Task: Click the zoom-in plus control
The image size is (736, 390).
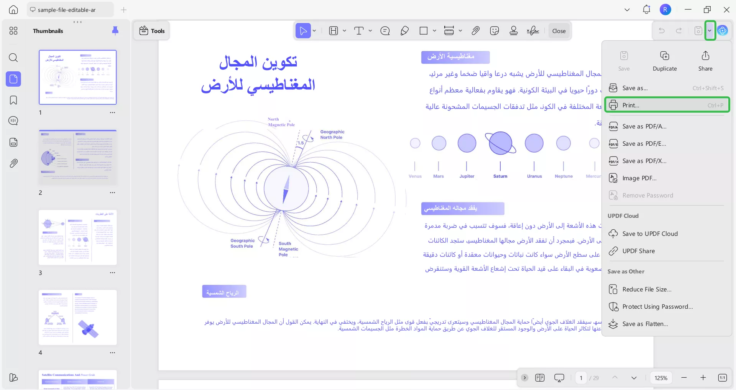Action: click(x=703, y=378)
